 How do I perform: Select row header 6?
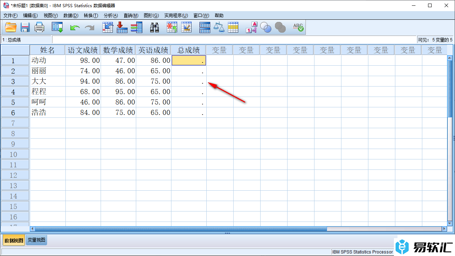coord(15,113)
